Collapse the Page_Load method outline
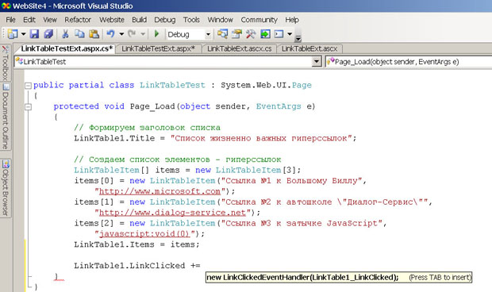This screenshot has height=292, width=492. 28,106
